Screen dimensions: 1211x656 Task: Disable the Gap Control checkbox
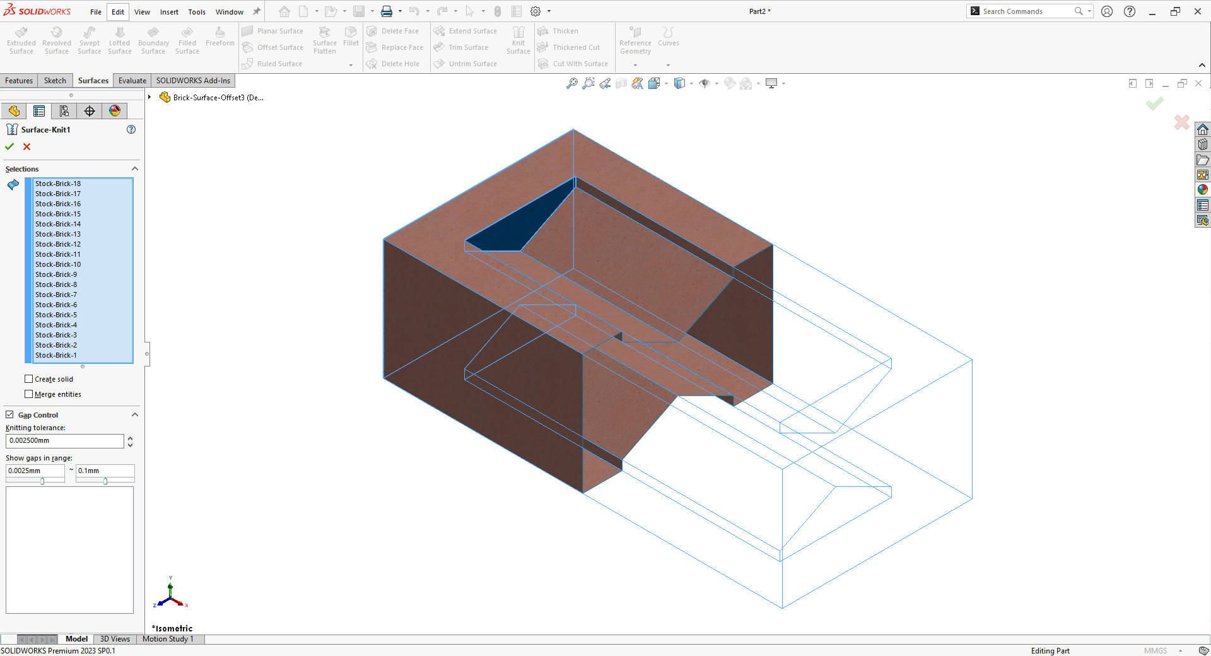[x=9, y=414]
